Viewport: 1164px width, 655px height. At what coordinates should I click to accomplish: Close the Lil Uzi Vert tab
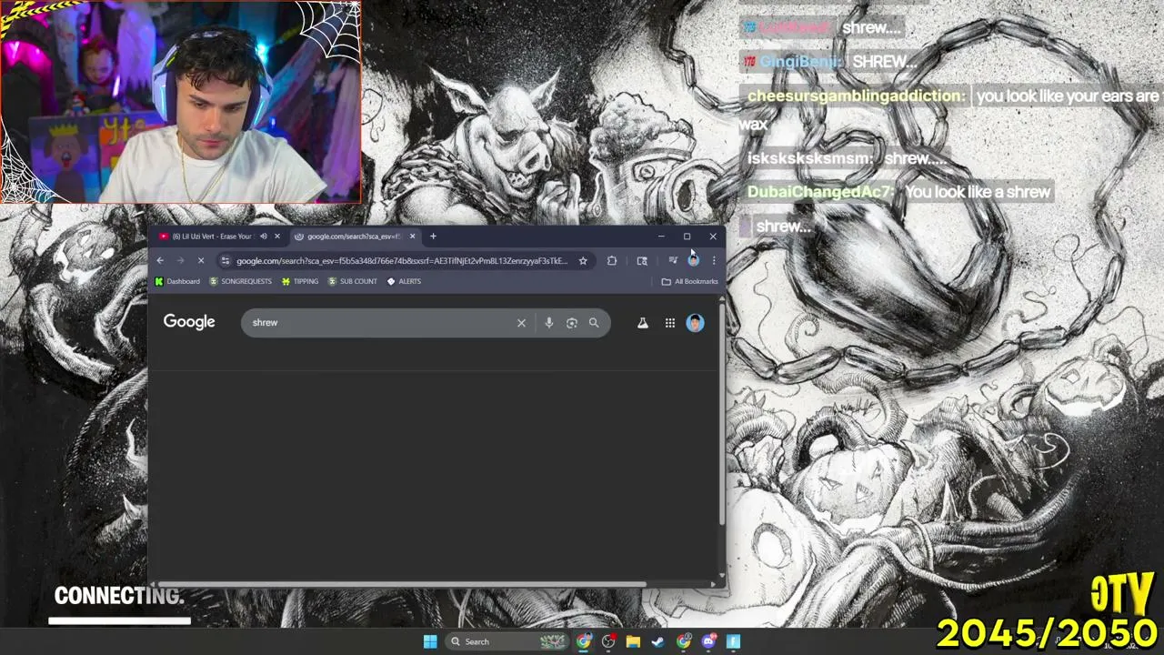tap(277, 237)
